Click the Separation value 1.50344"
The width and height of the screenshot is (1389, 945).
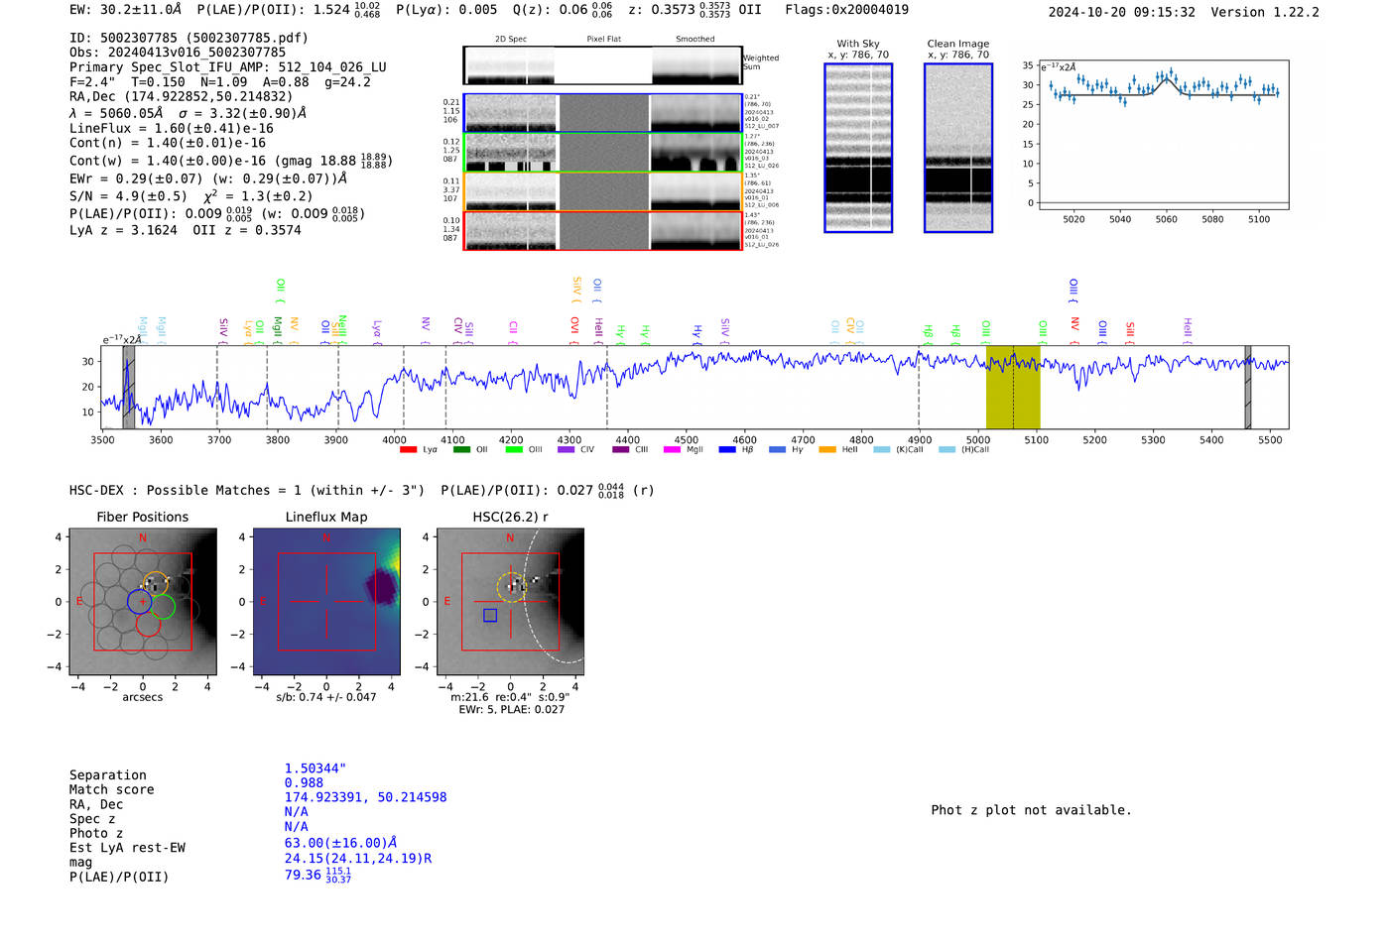click(316, 768)
